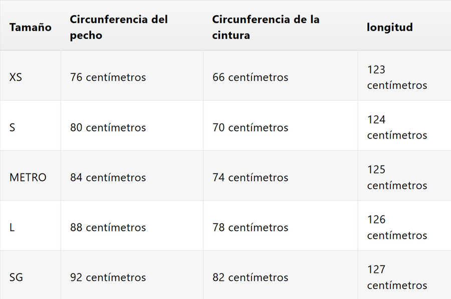The image size is (451, 299).
Task: Click the 126 centímetros length cell
Action: 397,227
